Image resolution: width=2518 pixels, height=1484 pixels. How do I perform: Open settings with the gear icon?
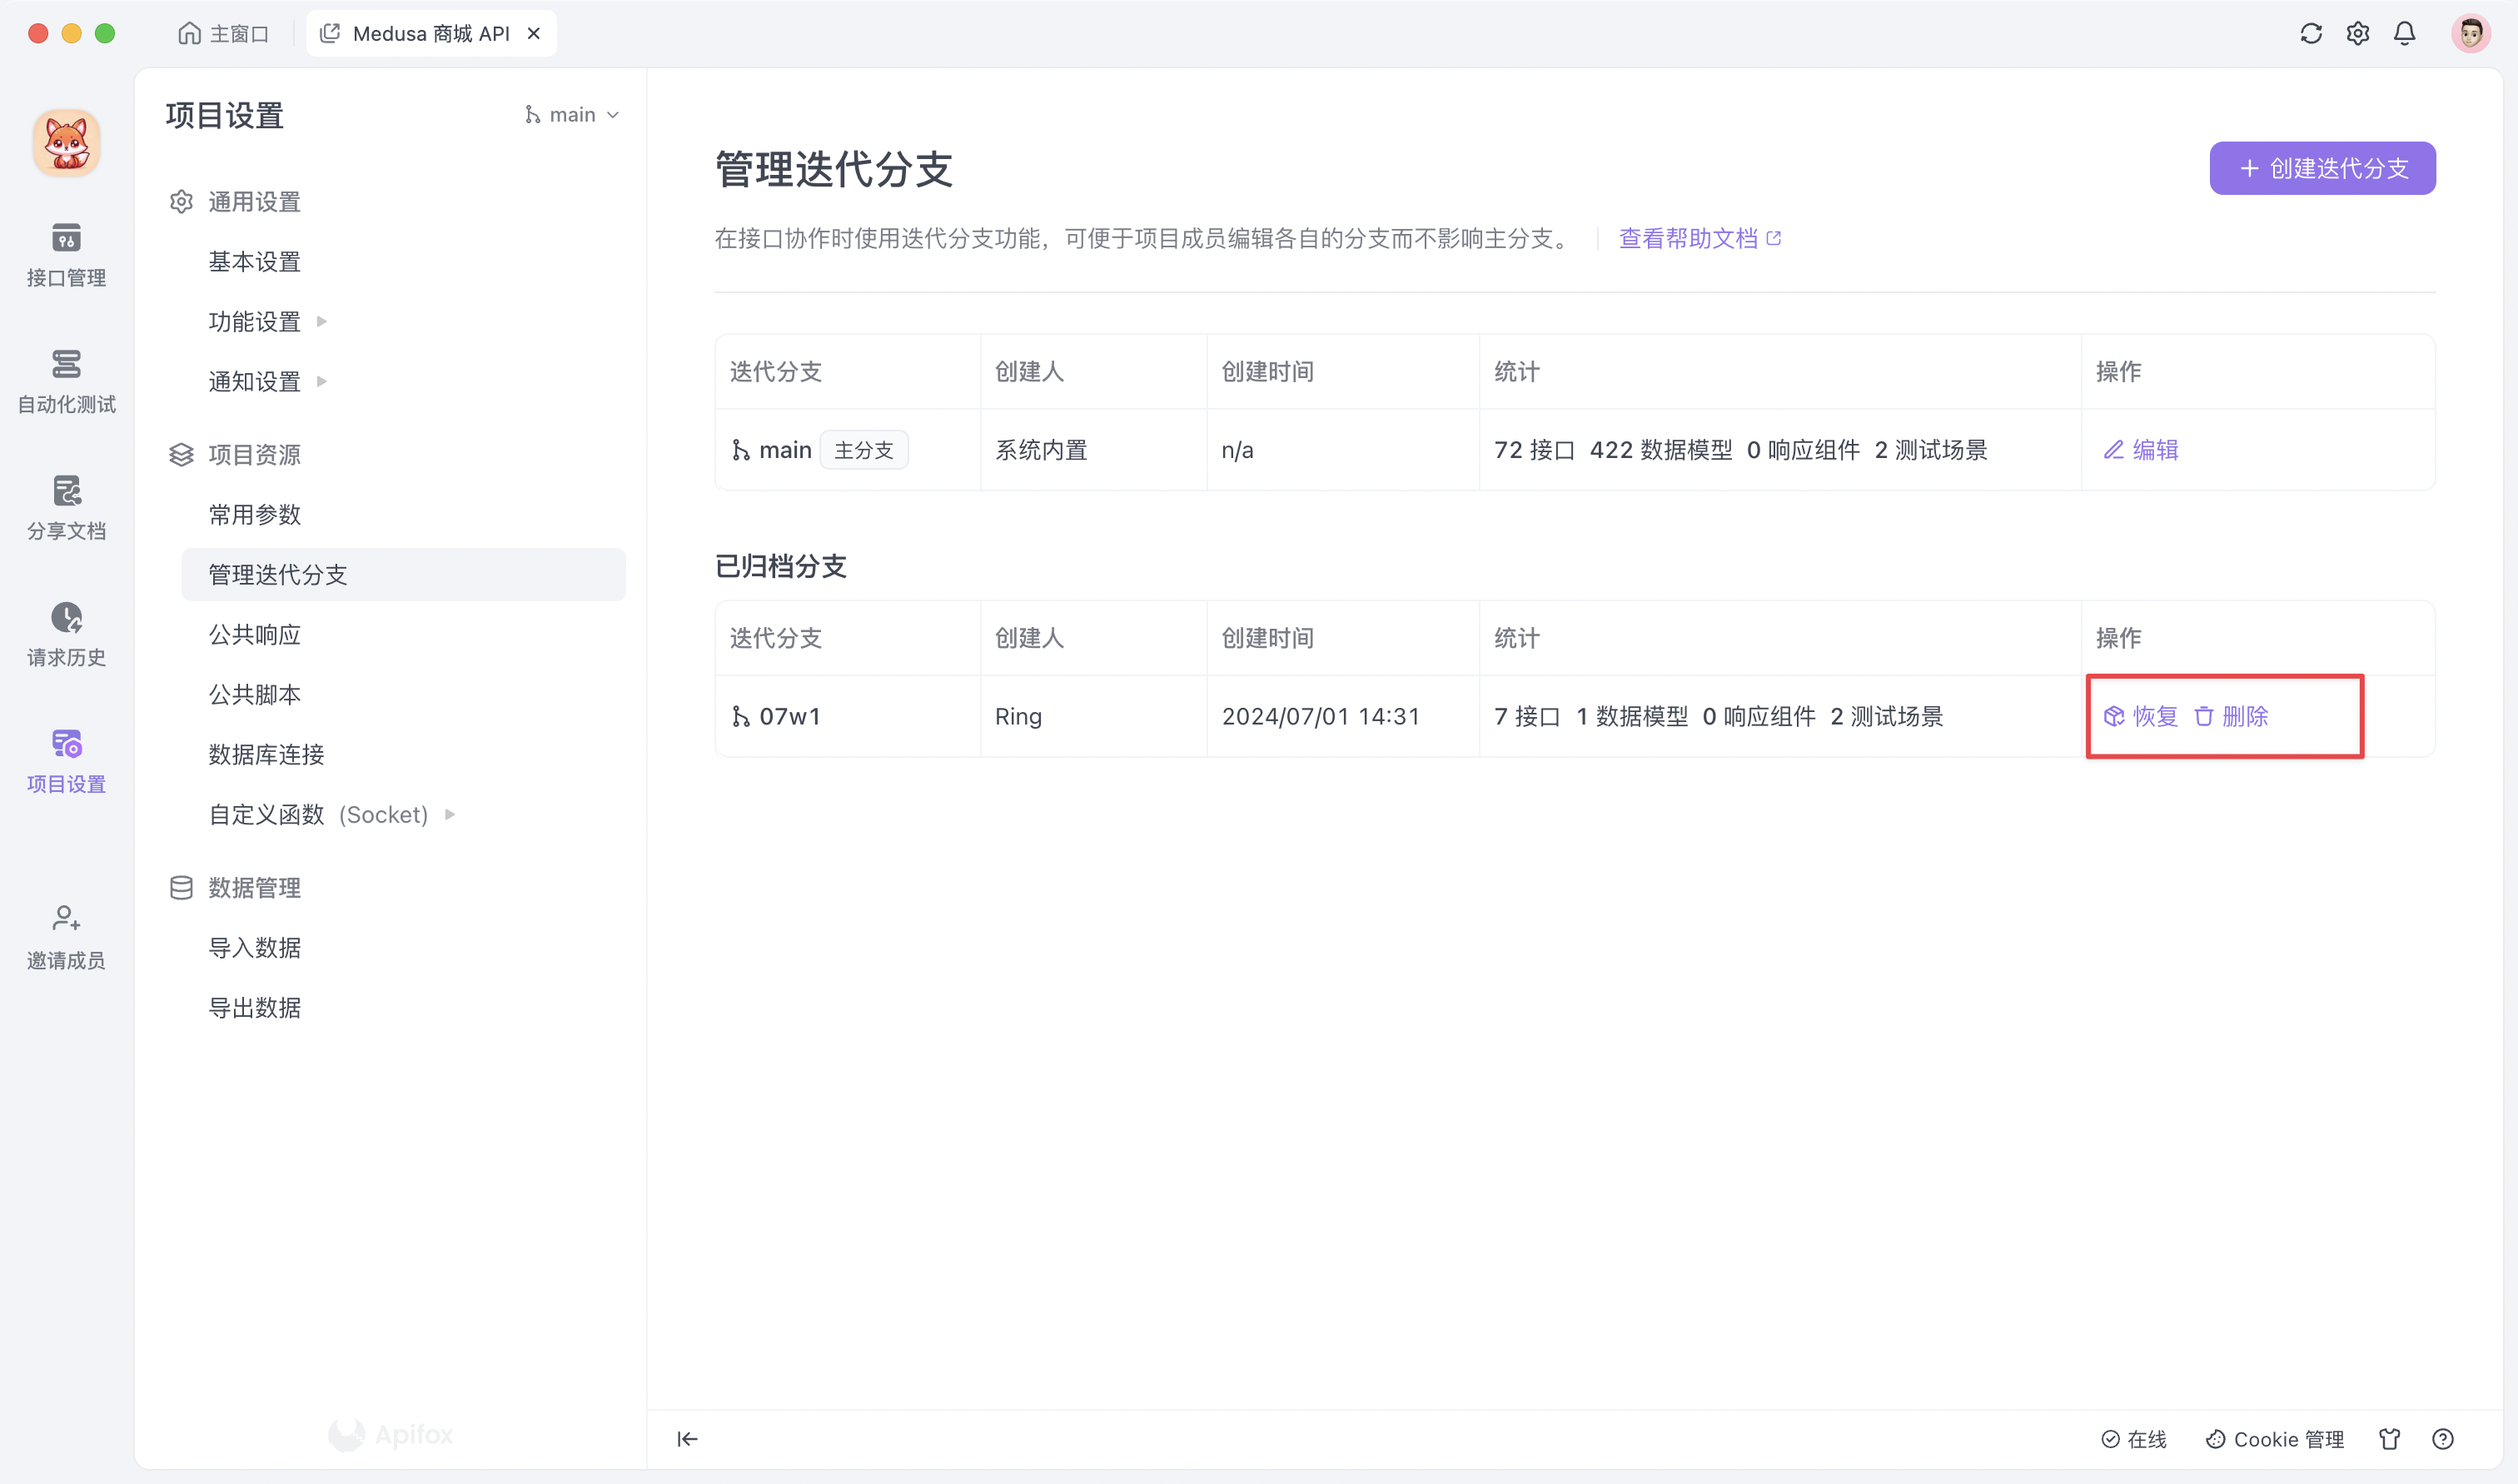2357,33
